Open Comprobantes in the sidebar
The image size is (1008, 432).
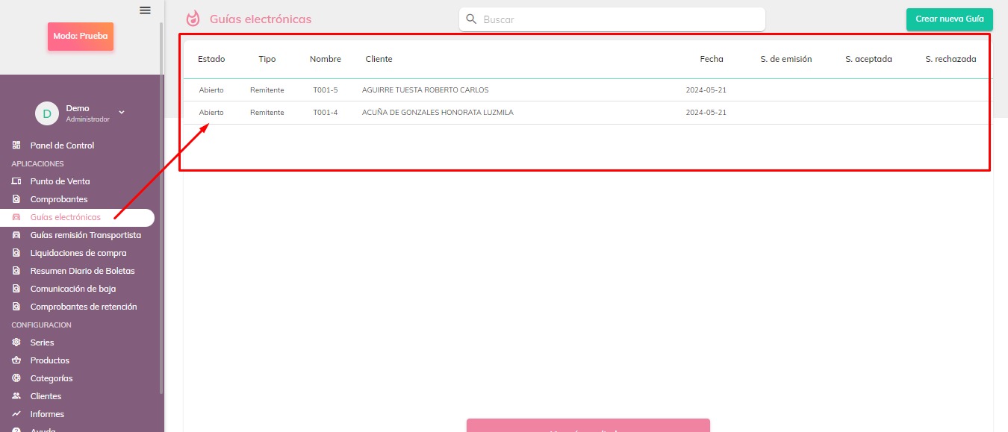tap(58, 199)
